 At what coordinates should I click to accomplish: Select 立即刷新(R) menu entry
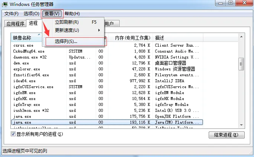[x=67, y=22]
